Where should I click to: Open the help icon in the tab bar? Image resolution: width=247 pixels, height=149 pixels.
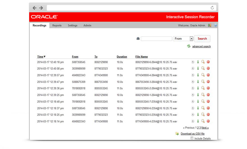tap(216, 25)
